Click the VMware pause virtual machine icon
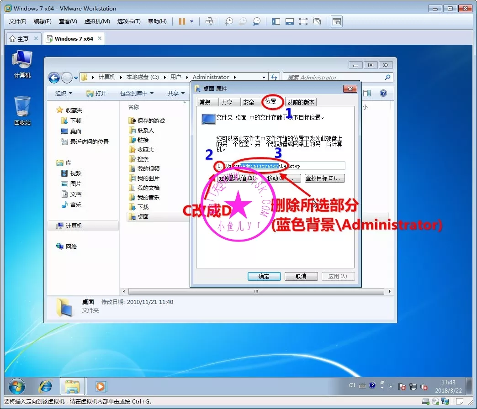This screenshot has height=409, width=477. click(x=181, y=21)
